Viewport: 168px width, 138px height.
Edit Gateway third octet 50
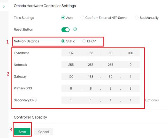click(x=110, y=77)
